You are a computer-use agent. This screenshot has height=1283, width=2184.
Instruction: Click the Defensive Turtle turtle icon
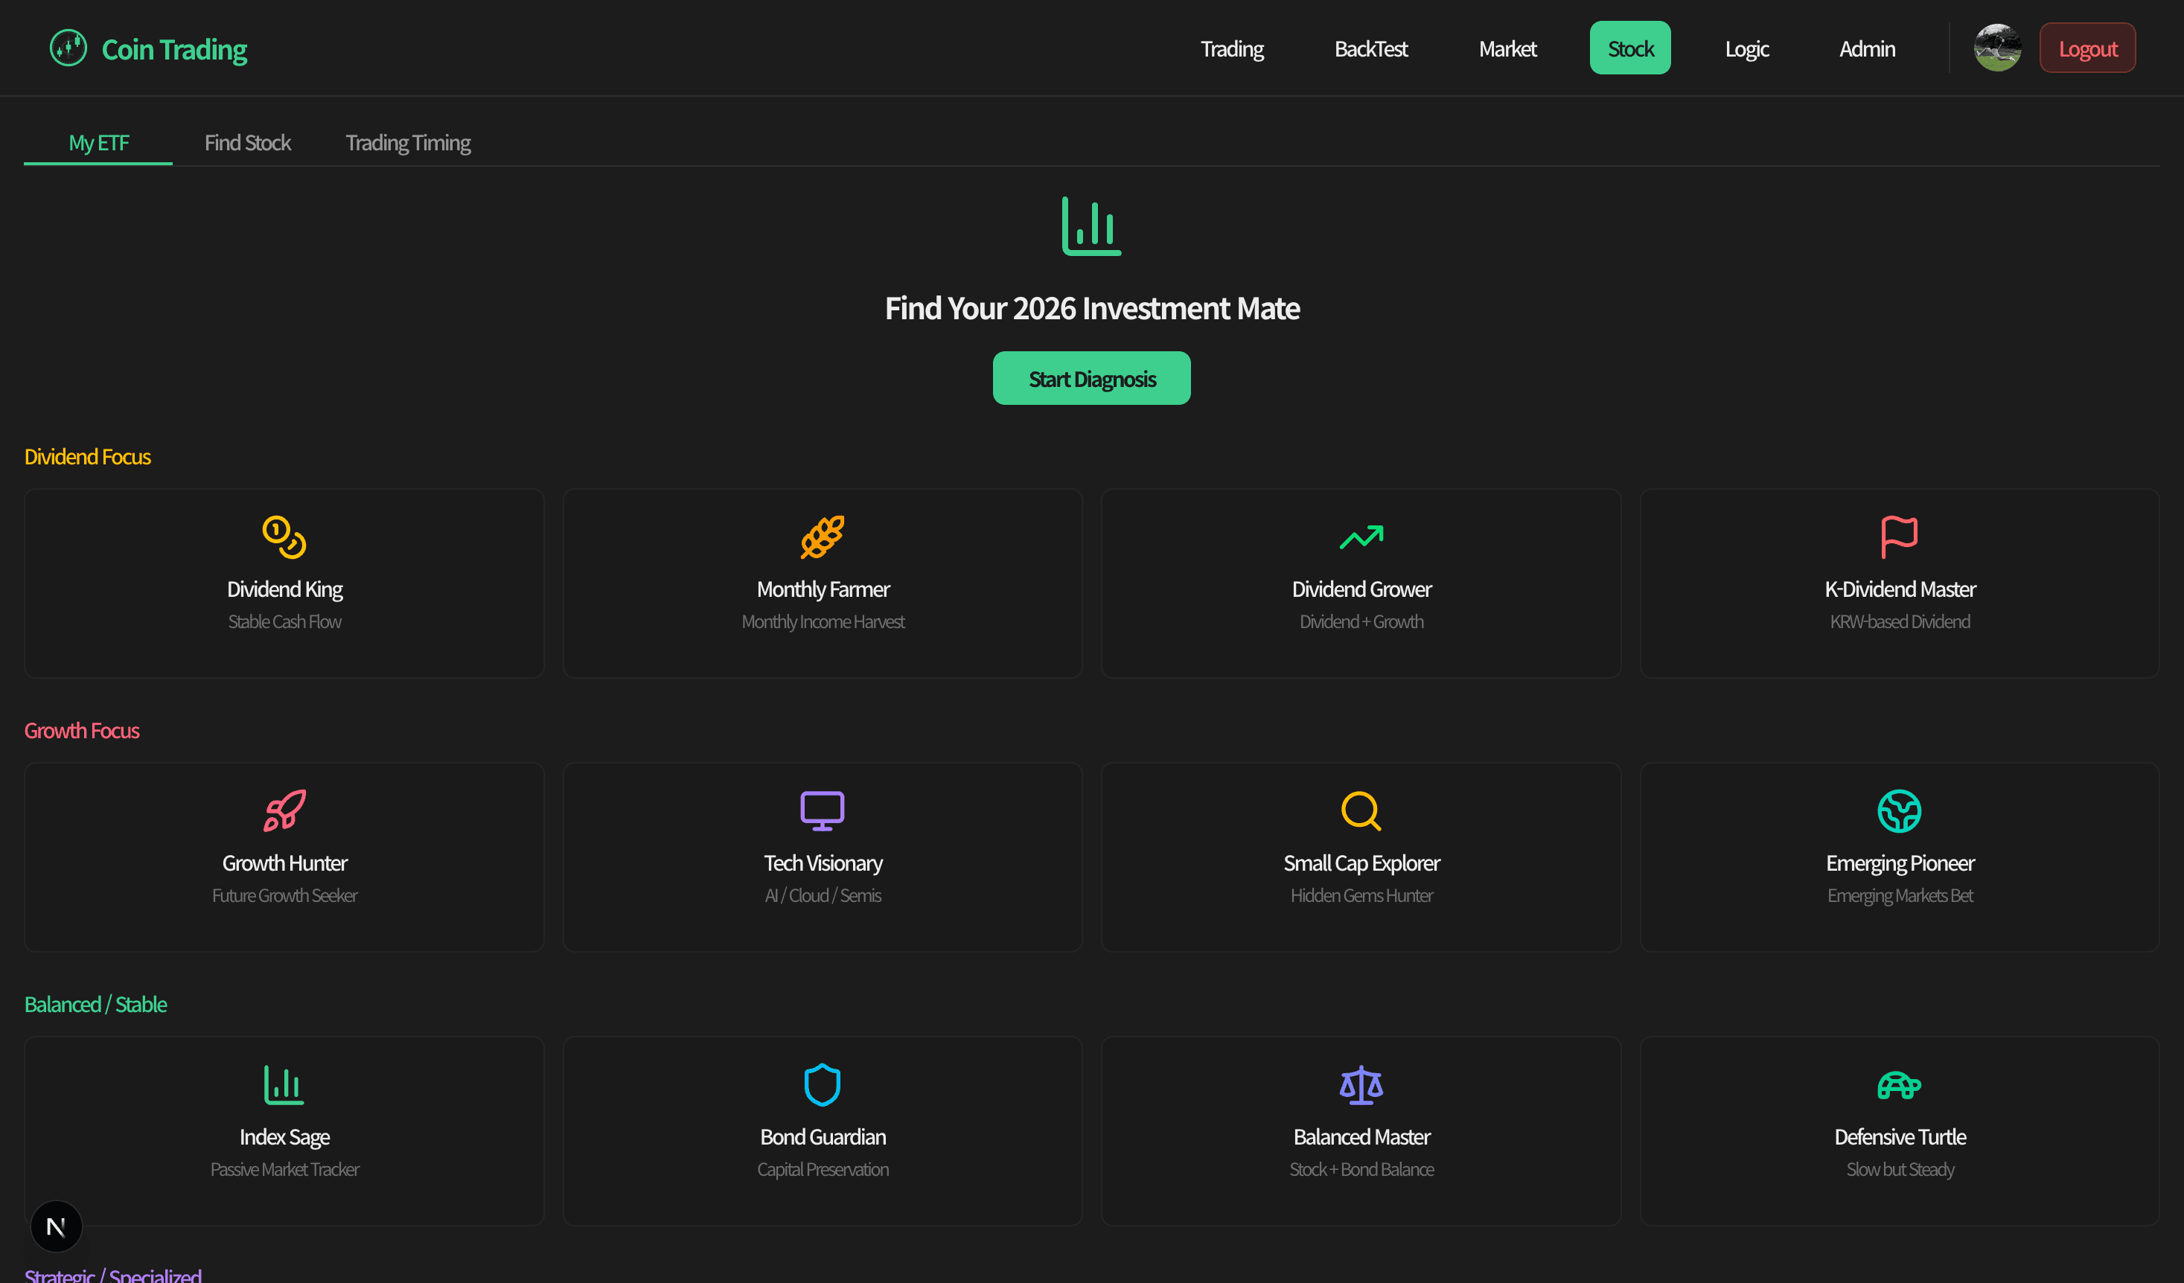coord(1899,1084)
